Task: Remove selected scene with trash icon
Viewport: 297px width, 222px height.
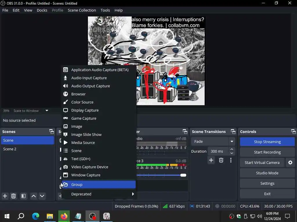Action: click(13, 196)
